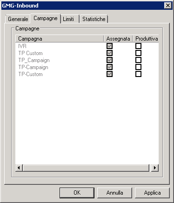Click the horizontal scrollbar track
This screenshot has width=174, height=203.
(x=86, y=168)
